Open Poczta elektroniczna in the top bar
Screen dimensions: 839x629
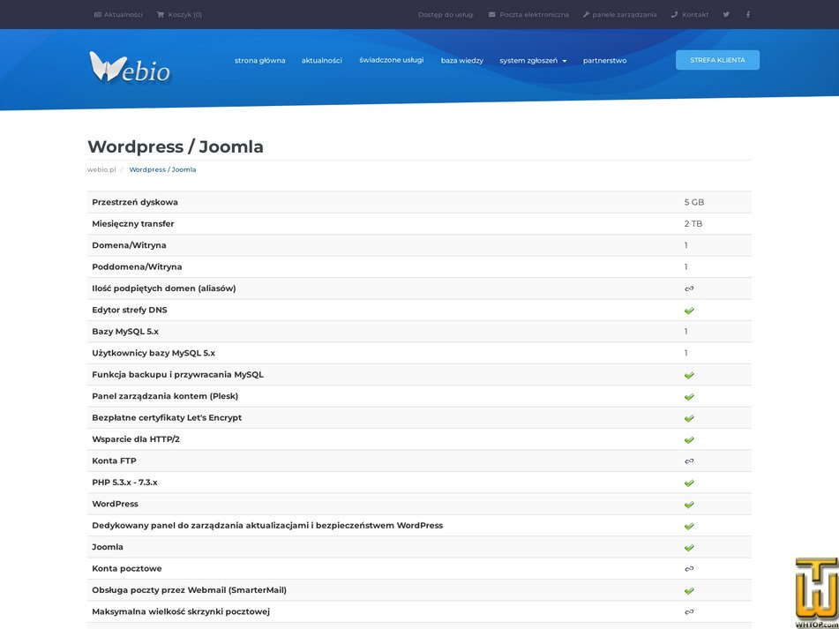click(x=528, y=15)
